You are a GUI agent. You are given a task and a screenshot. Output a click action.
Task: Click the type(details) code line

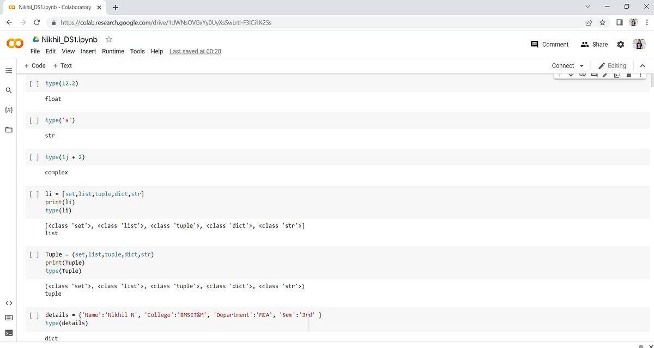(x=66, y=323)
